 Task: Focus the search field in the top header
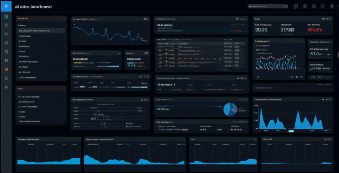[x=265, y=6]
